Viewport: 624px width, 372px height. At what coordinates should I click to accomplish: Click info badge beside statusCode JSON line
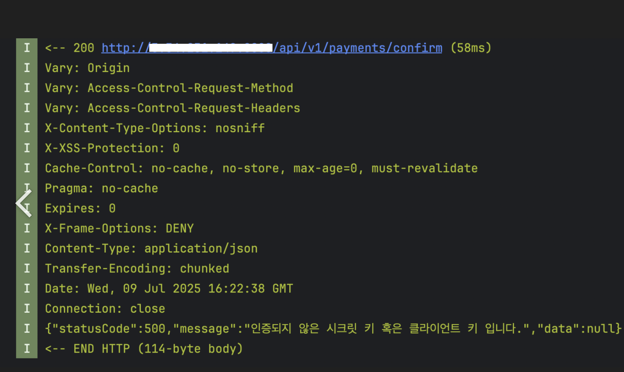tap(27, 329)
